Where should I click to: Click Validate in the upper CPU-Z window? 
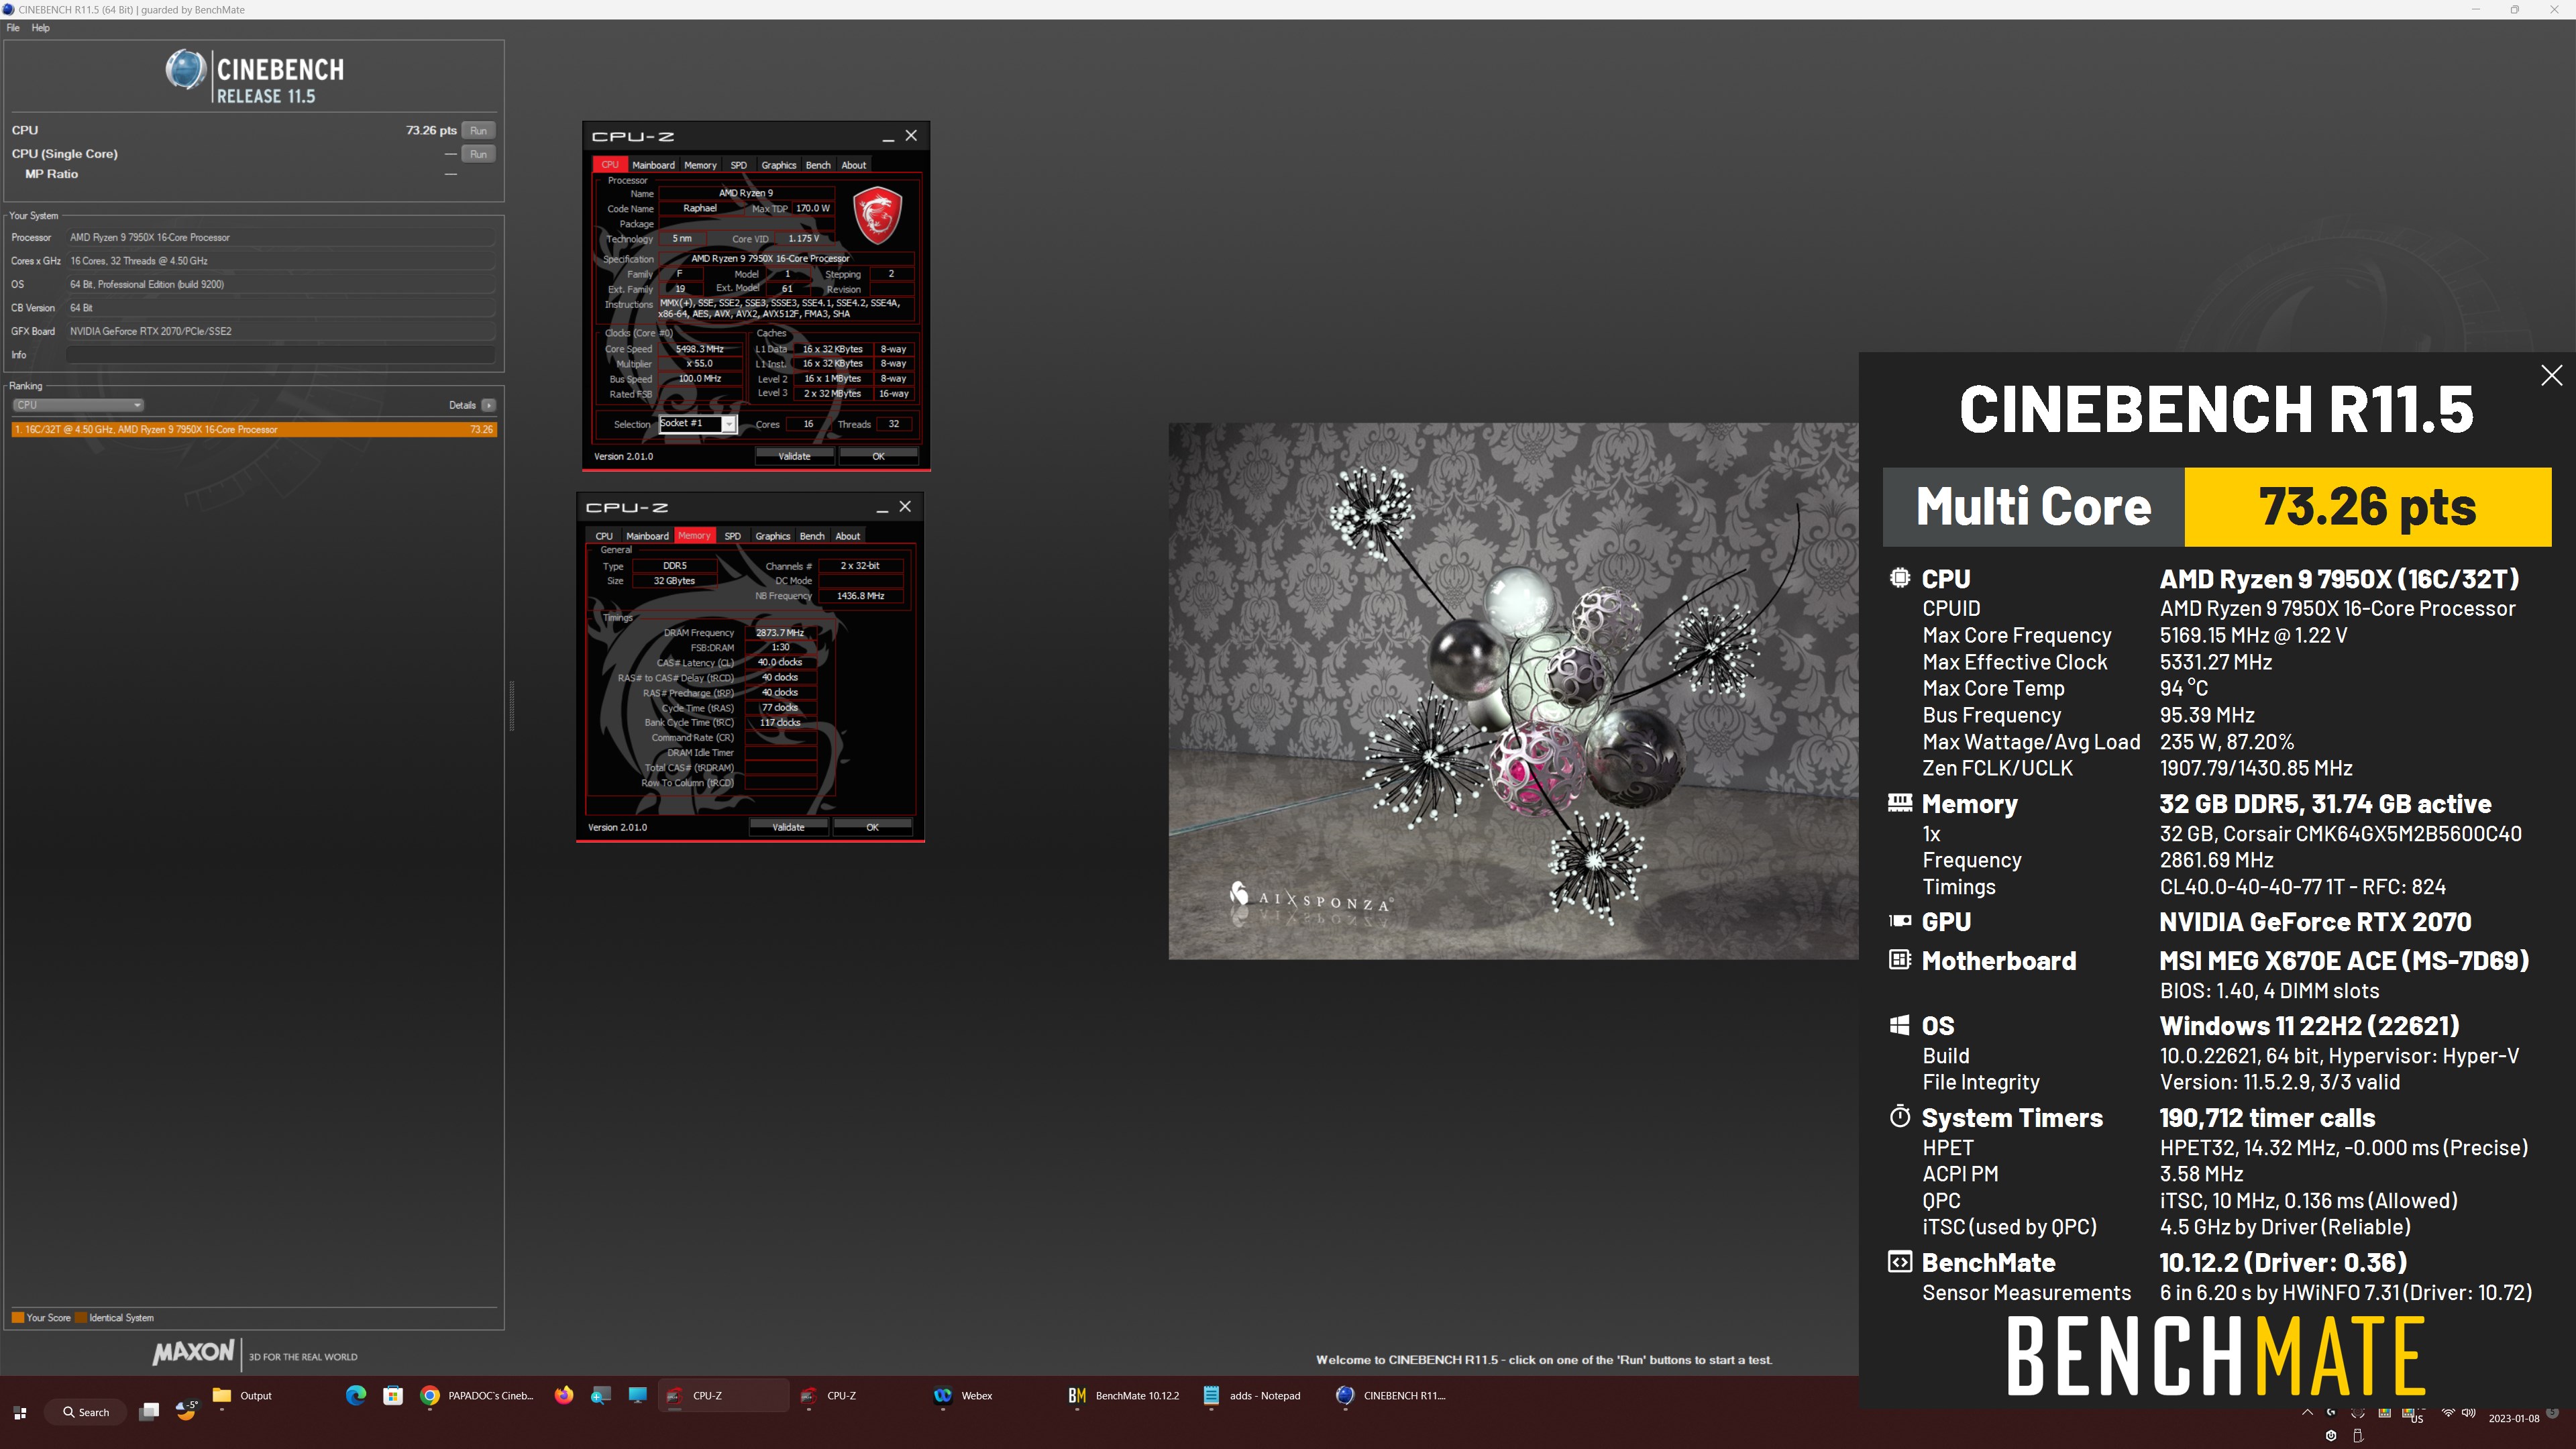tap(794, 456)
